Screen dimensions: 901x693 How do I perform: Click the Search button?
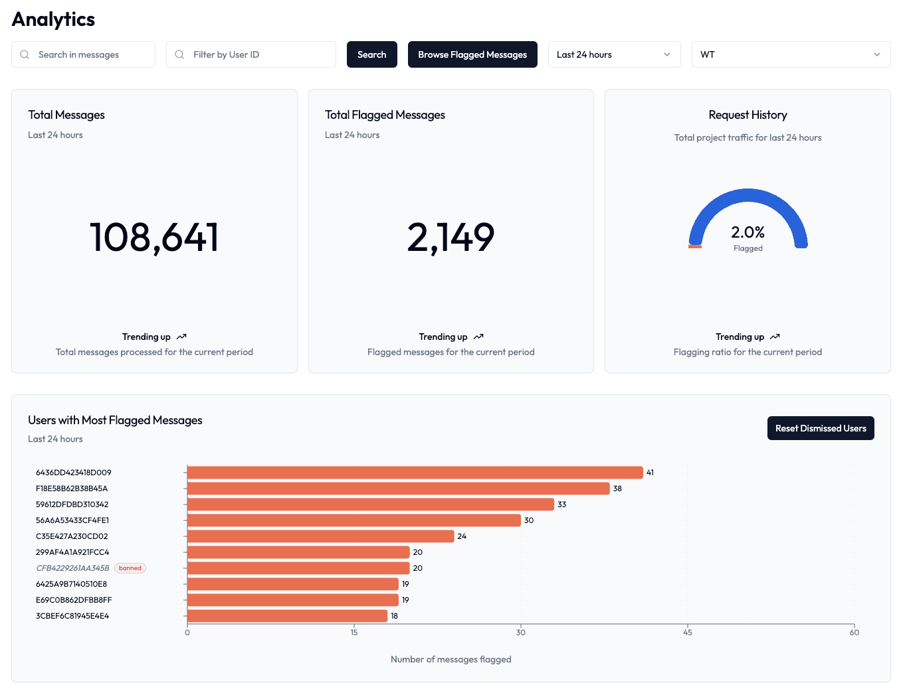pos(371,54)
